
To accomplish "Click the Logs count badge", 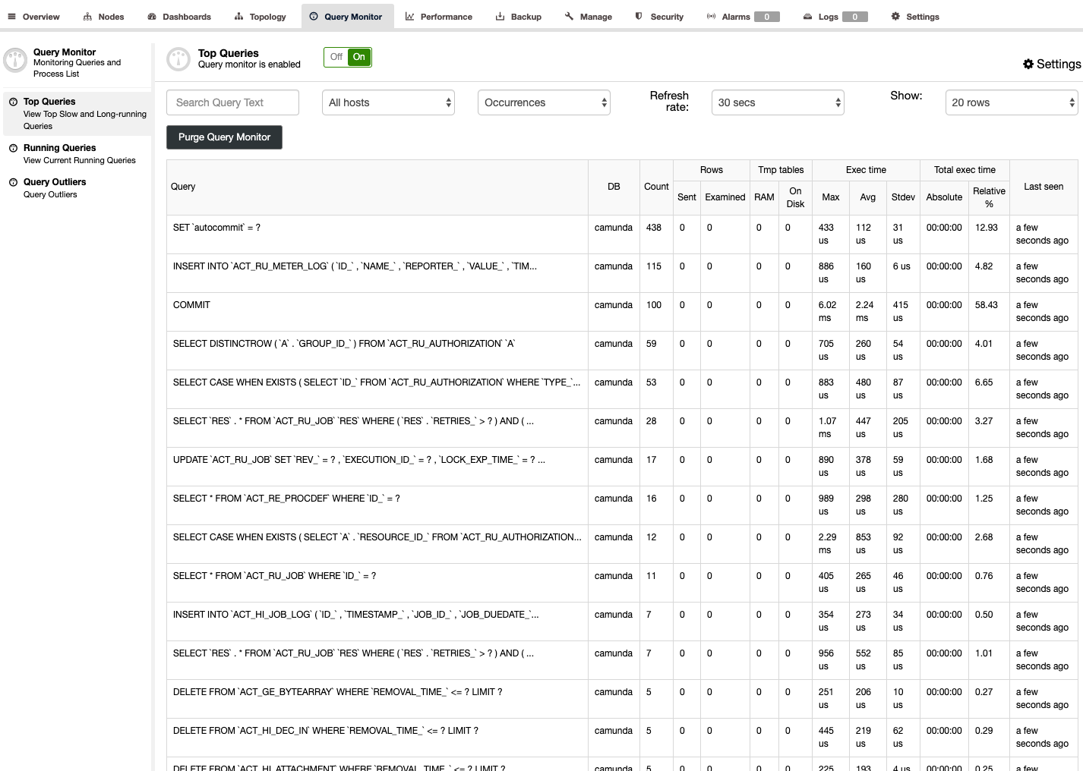I will point(855,17).
